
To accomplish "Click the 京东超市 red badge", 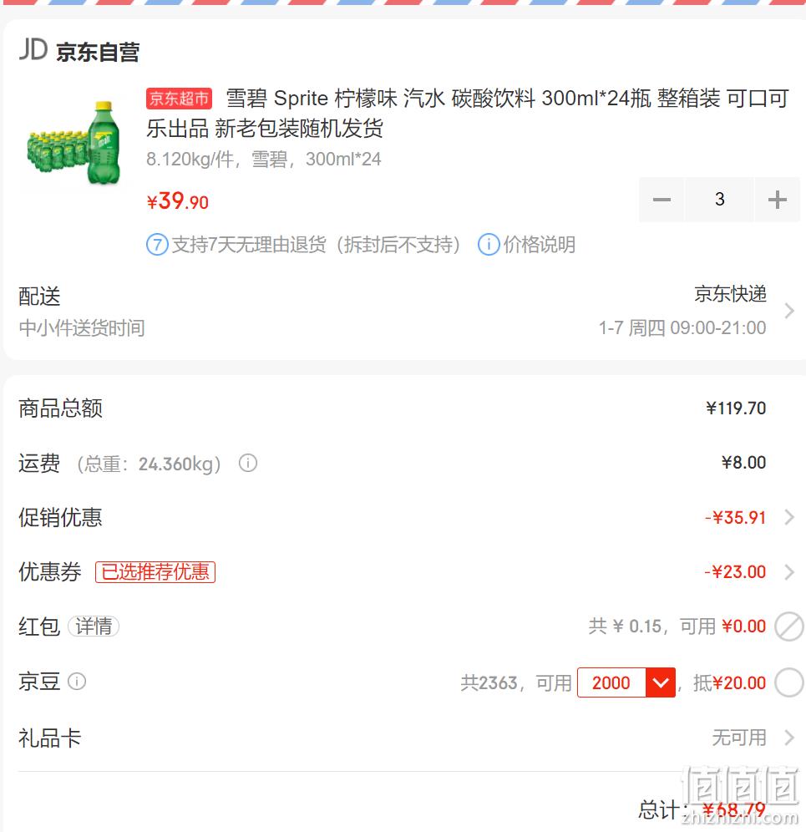I will [179, 99].
